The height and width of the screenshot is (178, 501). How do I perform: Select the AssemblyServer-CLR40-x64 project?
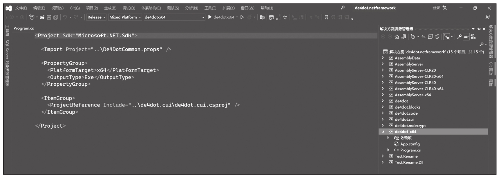(x=419, y=89)
